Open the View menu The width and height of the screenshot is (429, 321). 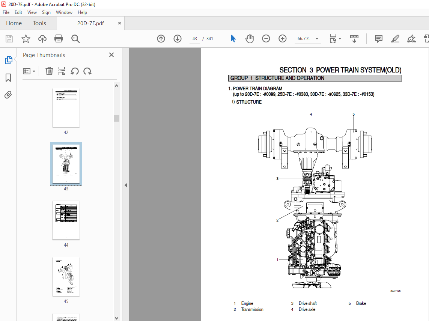pos(32,12)
